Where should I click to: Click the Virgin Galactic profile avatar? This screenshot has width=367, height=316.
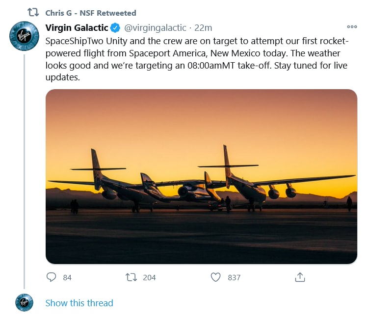pyautogui.click(x=24, y=36)
